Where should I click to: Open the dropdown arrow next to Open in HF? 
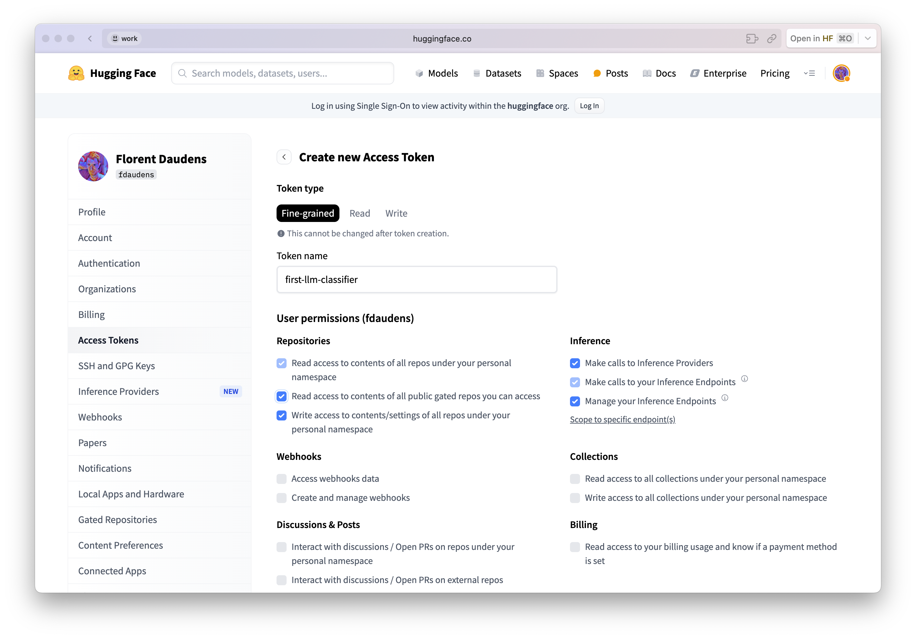click(x=868, y=39)
